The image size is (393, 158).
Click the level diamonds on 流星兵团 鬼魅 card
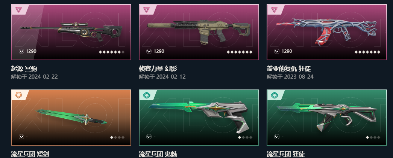tap(245, 137)
